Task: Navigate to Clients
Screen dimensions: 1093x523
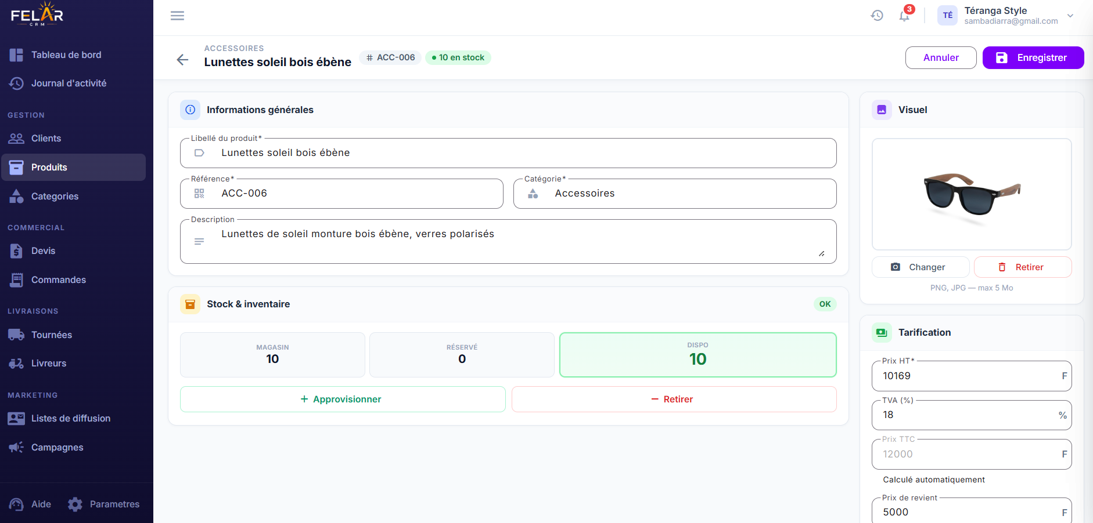Action: click(x=74, y=139)
